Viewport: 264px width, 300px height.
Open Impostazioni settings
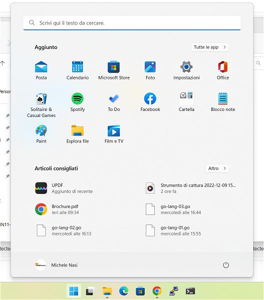point(186,70)
